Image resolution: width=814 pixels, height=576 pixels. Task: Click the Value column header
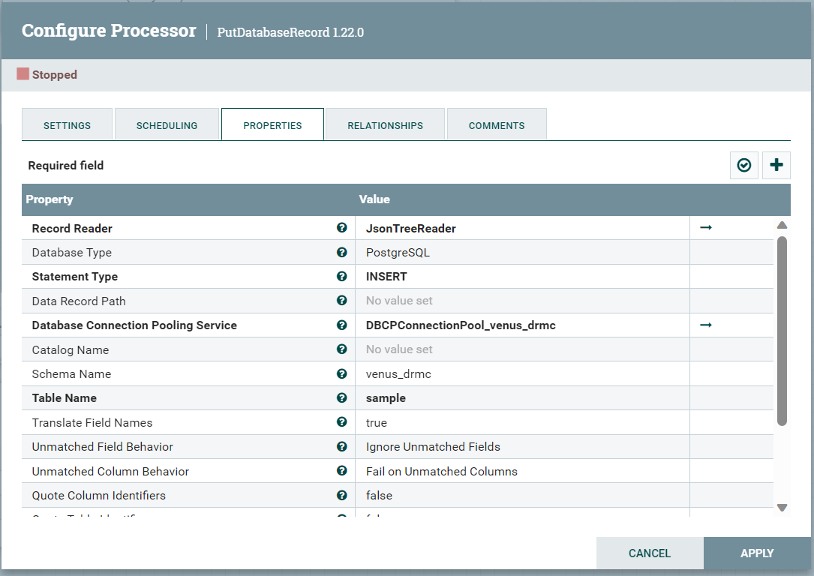(x=374, y=199)
